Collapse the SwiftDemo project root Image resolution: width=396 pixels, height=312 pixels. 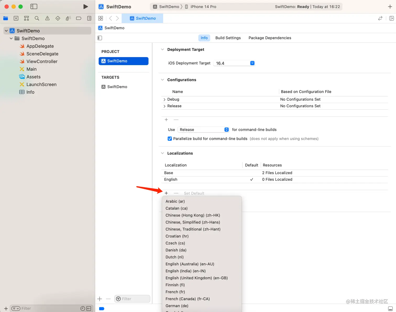(x=6, y=31)
